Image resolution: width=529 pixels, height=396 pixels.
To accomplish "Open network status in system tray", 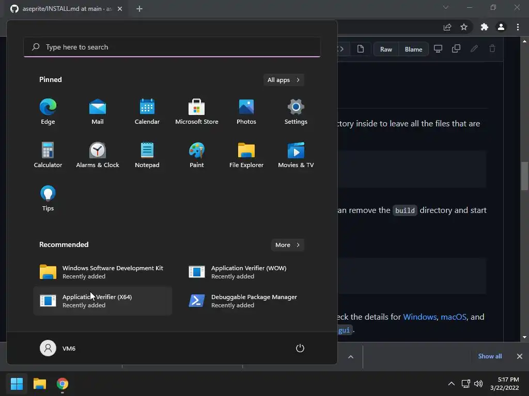I will 466,384.
